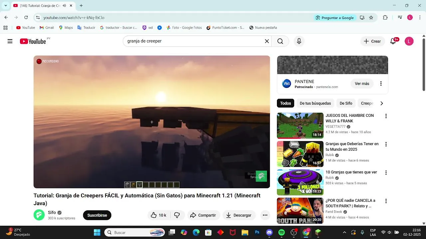Image resolution: width=426 pixels, height=239 pixels.
Task: Click the Suscribirse button
Action: click(x=97, y=215)
